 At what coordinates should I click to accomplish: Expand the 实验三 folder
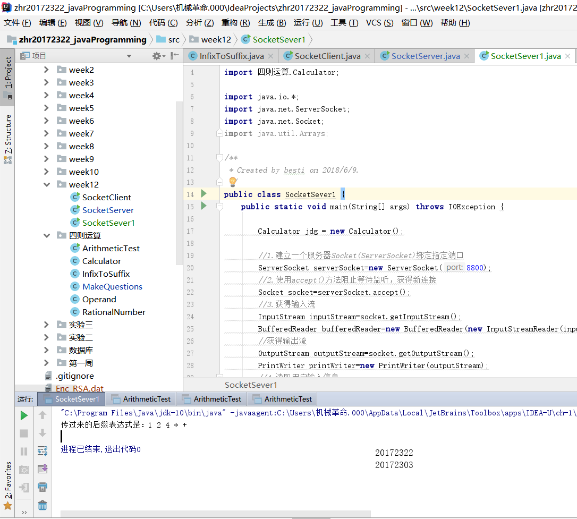[46, 325]
